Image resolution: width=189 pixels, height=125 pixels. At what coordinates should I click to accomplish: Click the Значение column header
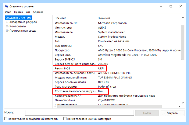tap(104, 18)
